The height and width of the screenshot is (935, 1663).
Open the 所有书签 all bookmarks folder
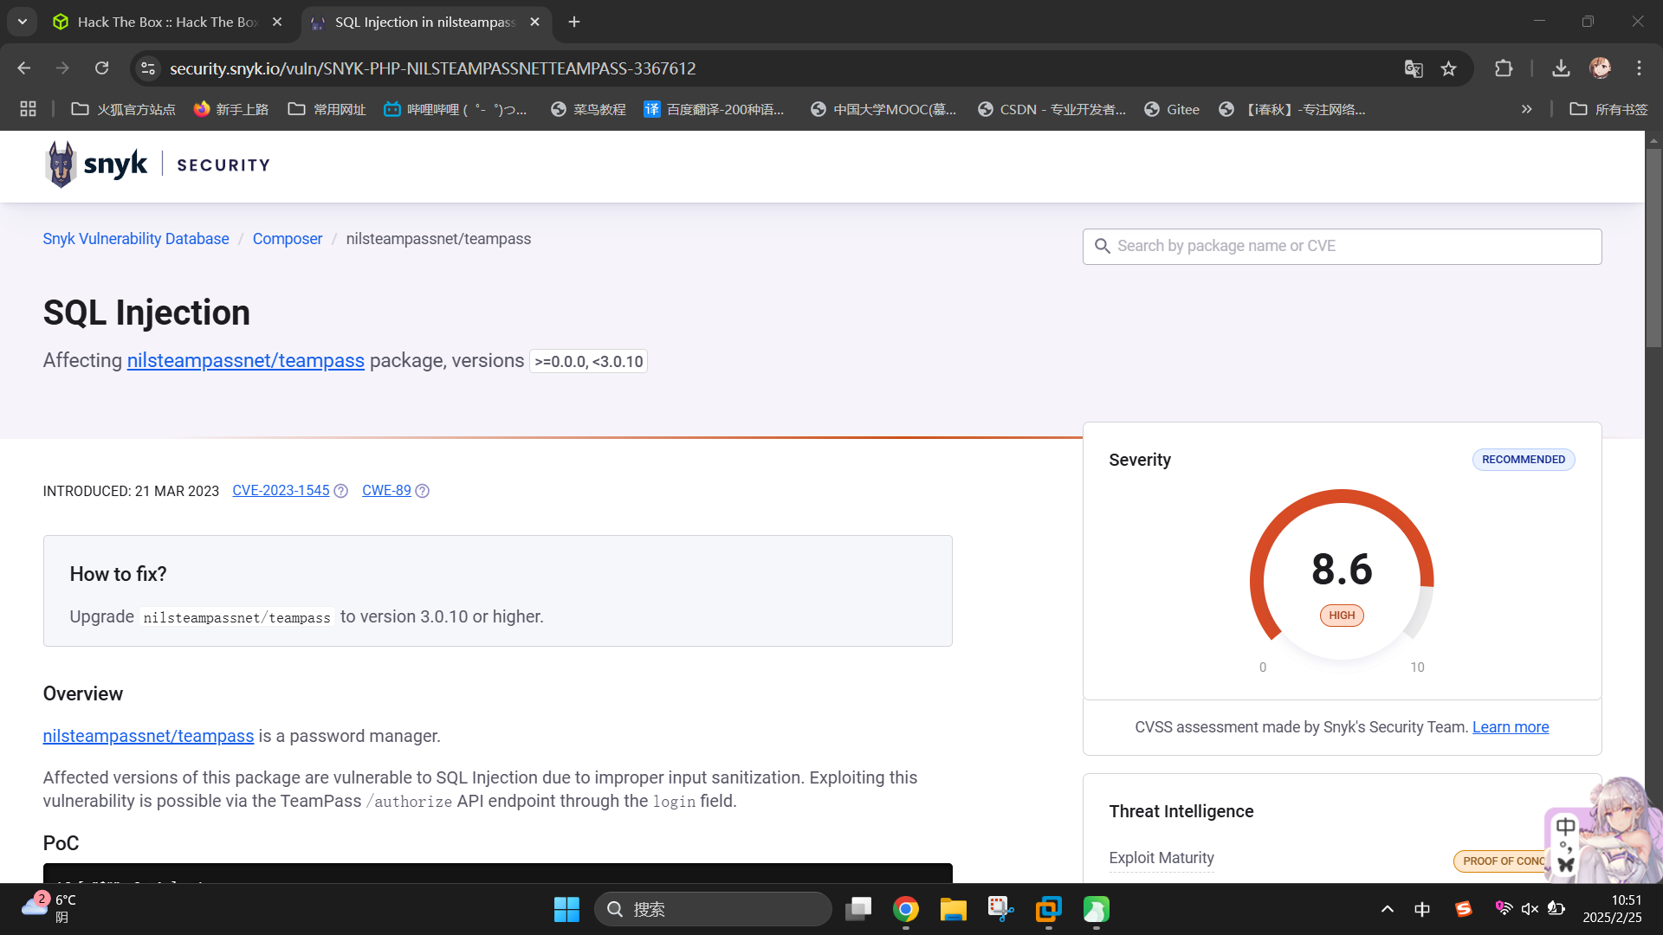coord(1608,109)
